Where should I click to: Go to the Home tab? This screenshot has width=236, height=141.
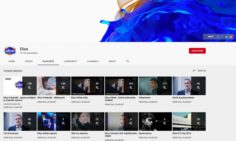tap(12, 61)
